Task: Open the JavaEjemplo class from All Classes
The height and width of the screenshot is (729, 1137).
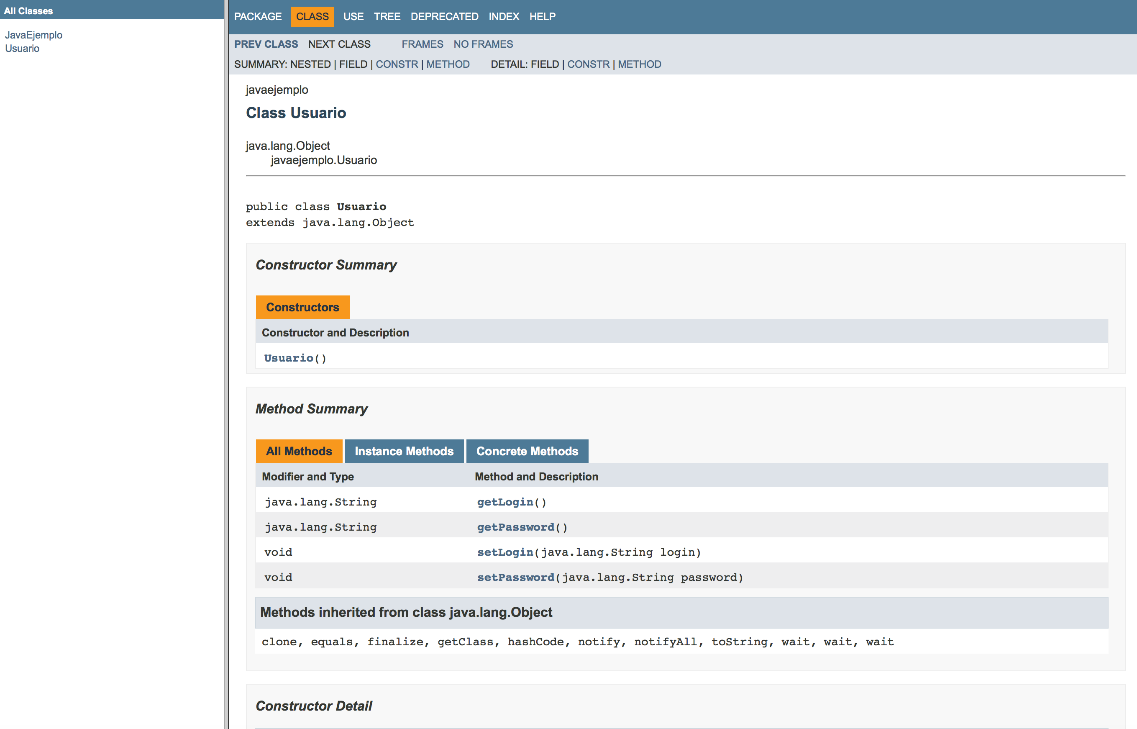Action: pyautogui.click(x=33, y=35)
